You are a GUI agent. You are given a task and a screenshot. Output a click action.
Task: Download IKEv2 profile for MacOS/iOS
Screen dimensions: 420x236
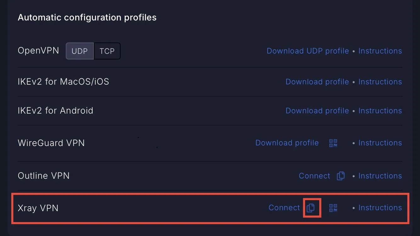317,82
